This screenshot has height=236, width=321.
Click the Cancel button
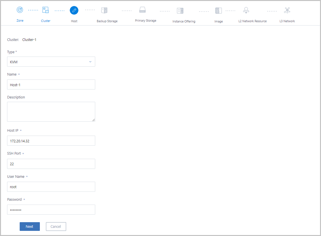[x=56, y=227]
